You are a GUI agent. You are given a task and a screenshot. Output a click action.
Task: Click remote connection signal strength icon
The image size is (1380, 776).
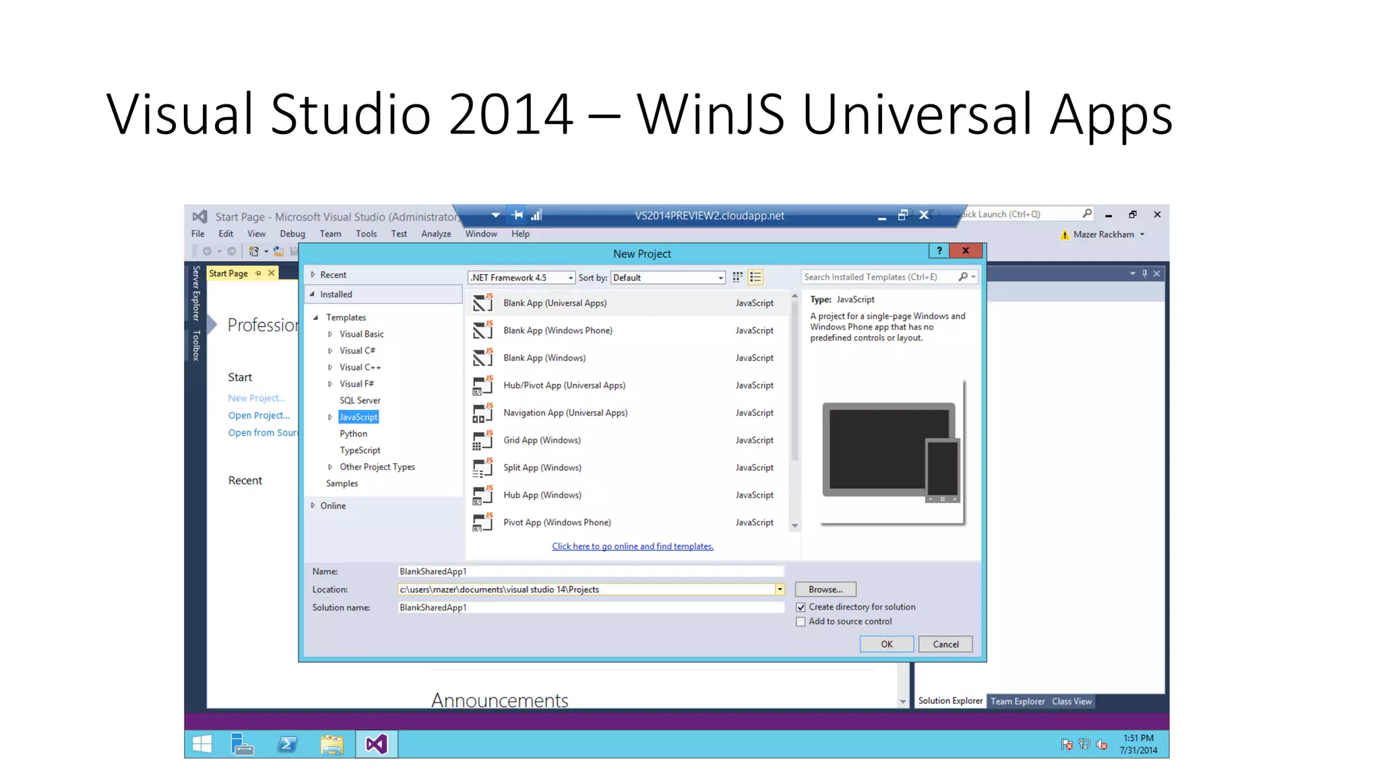tap(536, 215)
